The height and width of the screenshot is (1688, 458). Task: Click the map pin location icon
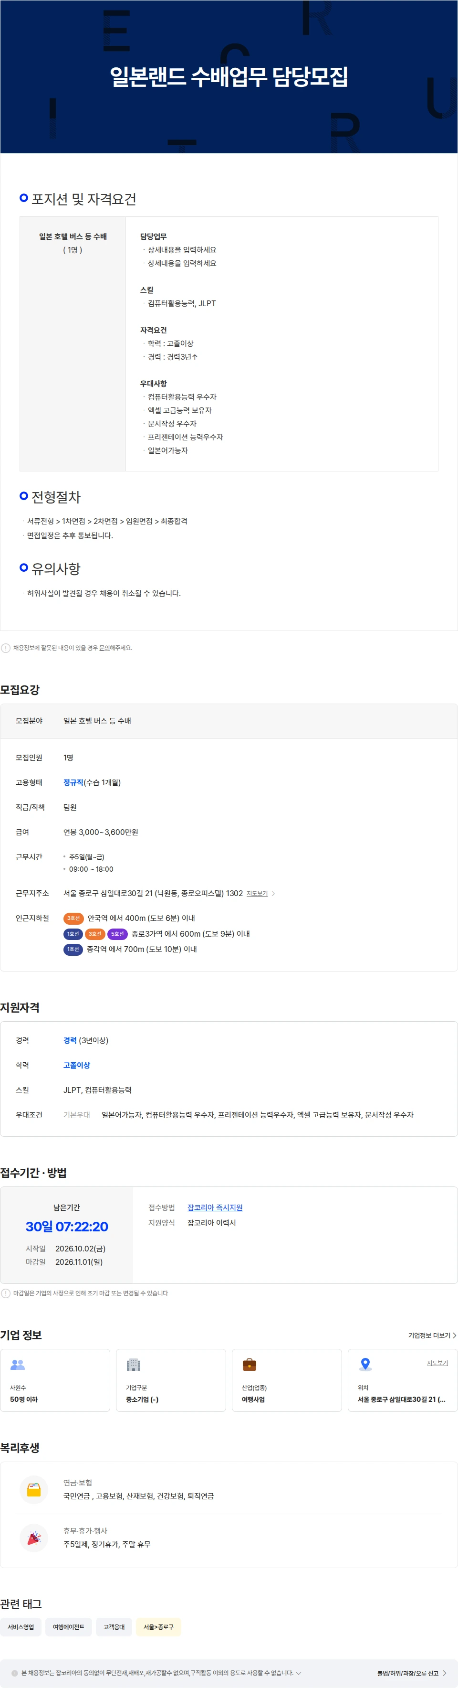(x=365, y=1365)
